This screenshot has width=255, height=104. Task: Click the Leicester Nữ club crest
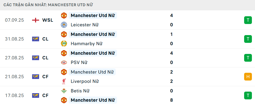tap(64, 25)
